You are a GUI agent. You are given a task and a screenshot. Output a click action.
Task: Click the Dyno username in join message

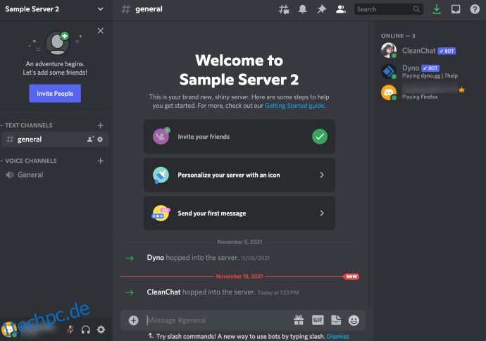click(x=155, y=258)
